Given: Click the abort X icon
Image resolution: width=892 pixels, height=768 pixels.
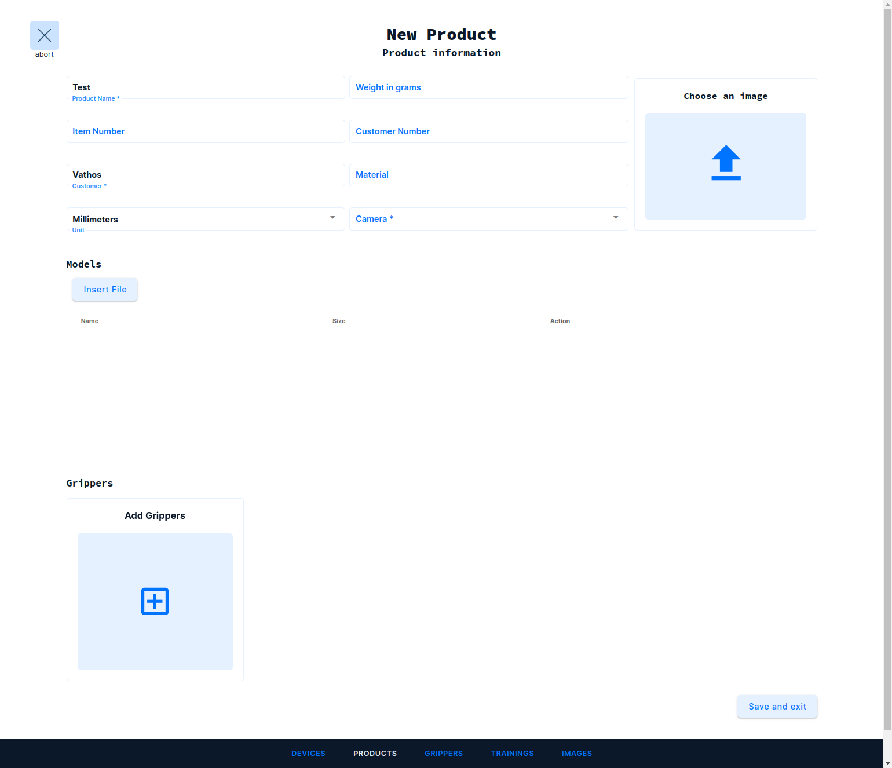Looking at the screenshot, I should (x=45, y=35).
